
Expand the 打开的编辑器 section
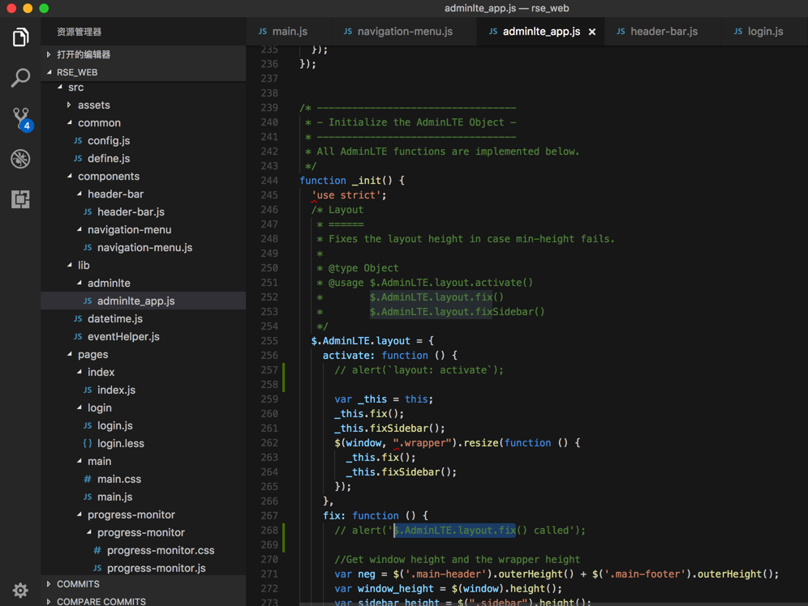(x=83, y=54)
